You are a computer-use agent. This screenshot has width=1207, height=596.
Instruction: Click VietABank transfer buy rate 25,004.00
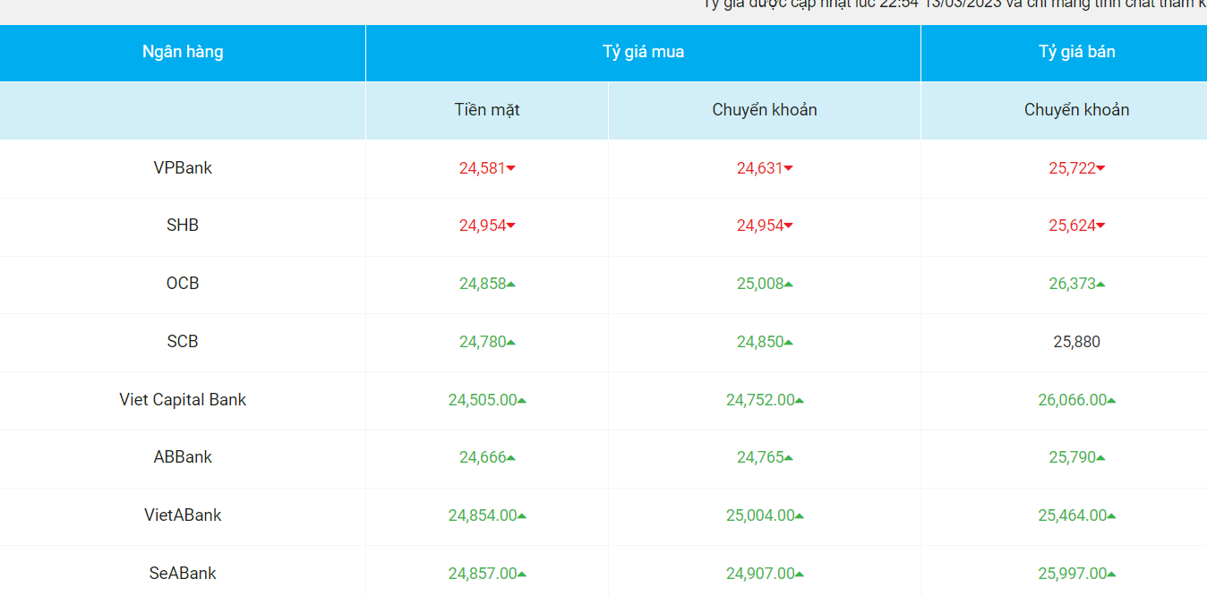pyautogui.click(x=760, y=515)
